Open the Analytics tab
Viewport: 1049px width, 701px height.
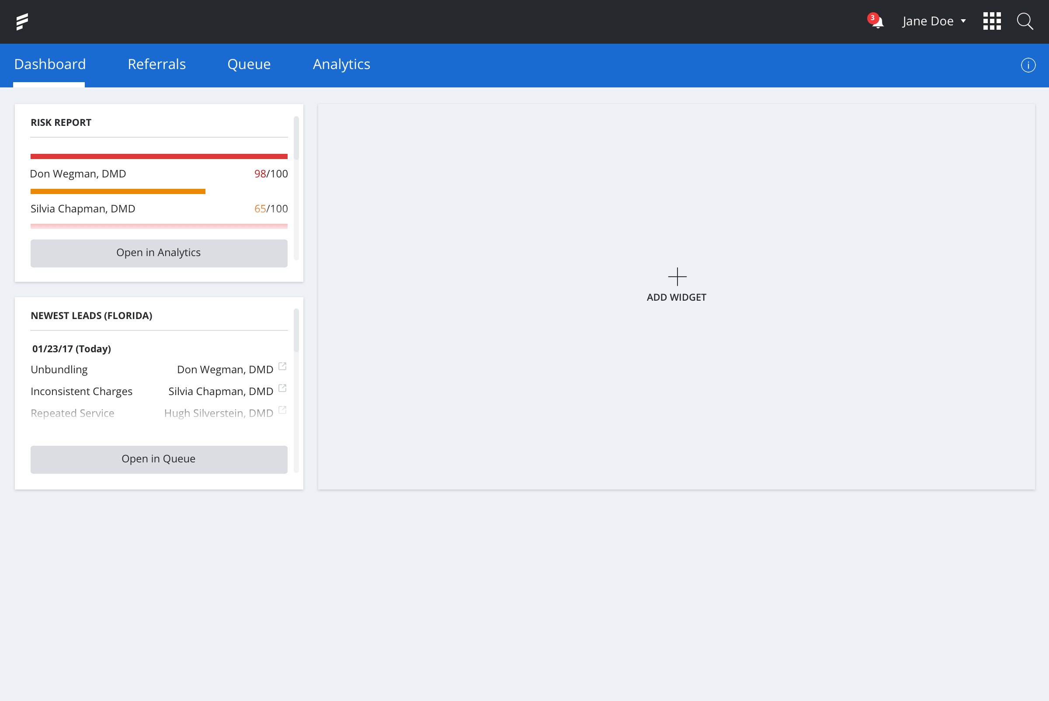(x=341, y=64)
